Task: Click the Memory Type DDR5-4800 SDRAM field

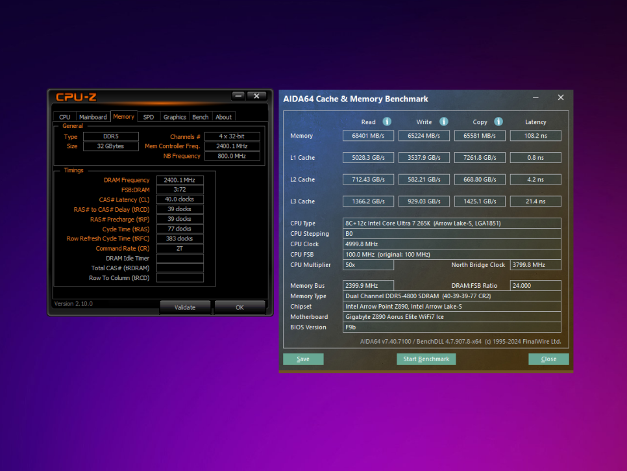Action: click(452, 296)
